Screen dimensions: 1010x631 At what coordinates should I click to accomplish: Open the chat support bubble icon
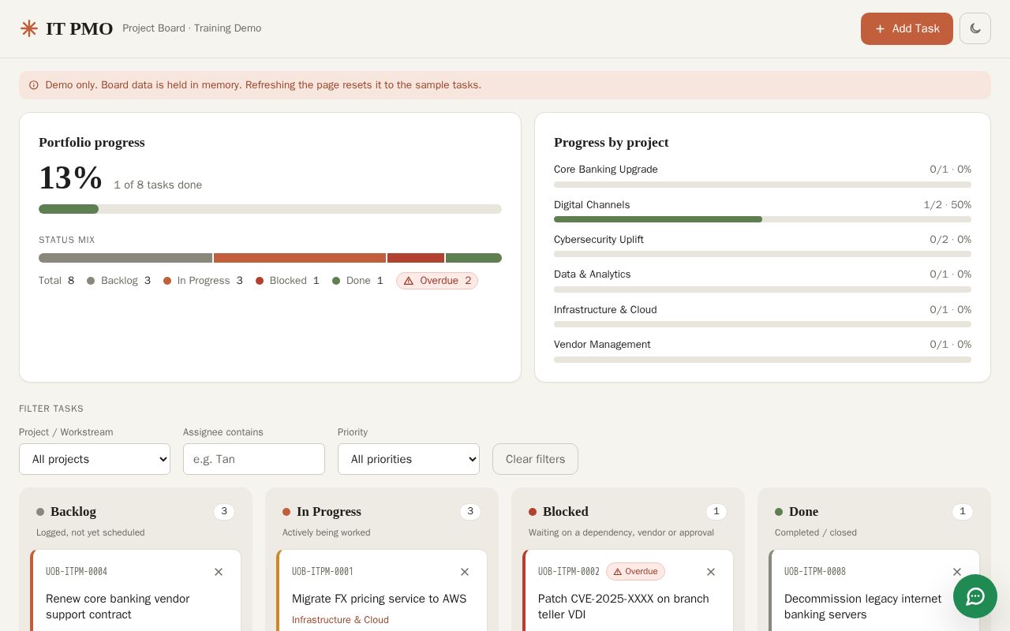[x=975, y=596]
